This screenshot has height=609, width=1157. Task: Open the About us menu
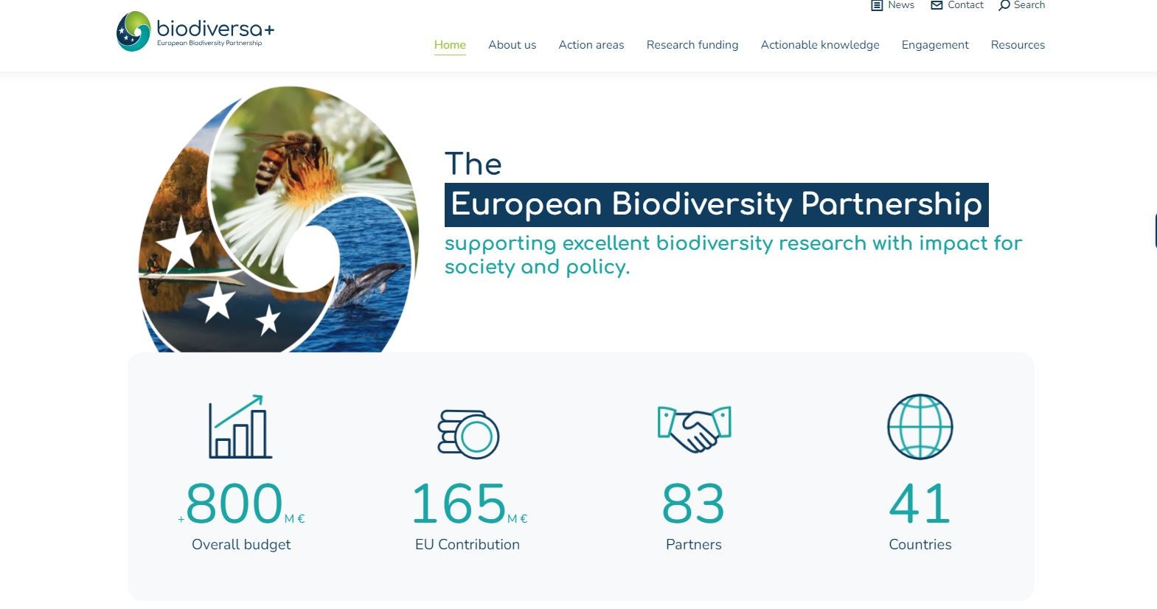(512, 45)
